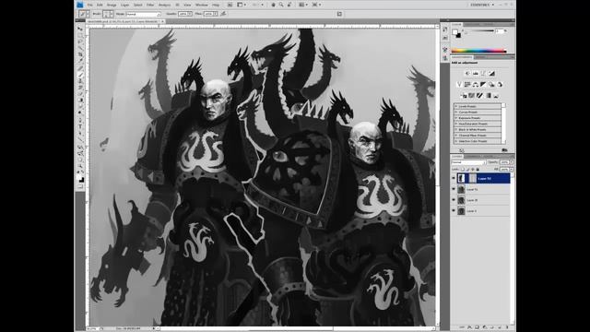
Task: Select the Move tool in the toolbox
Action: (80, 29)
